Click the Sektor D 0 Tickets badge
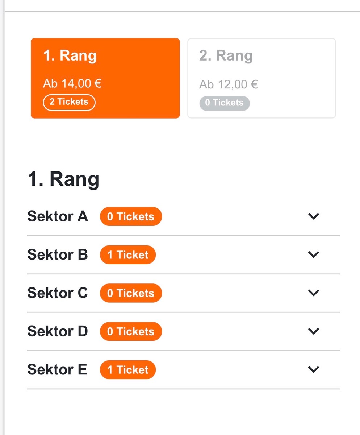The width and height of the screenshot is (360, 435). click(x=131, y=331)
